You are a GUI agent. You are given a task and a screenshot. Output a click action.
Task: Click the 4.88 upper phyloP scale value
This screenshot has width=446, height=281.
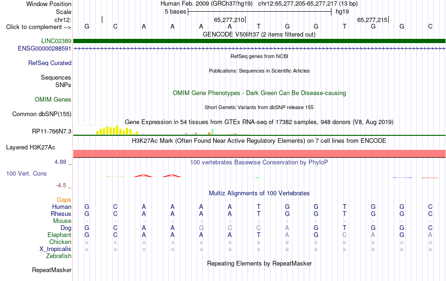click(60, 162)
